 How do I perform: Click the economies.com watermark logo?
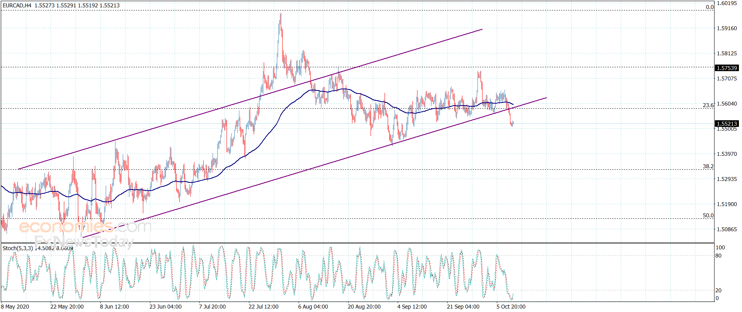[x=85, y=226]
